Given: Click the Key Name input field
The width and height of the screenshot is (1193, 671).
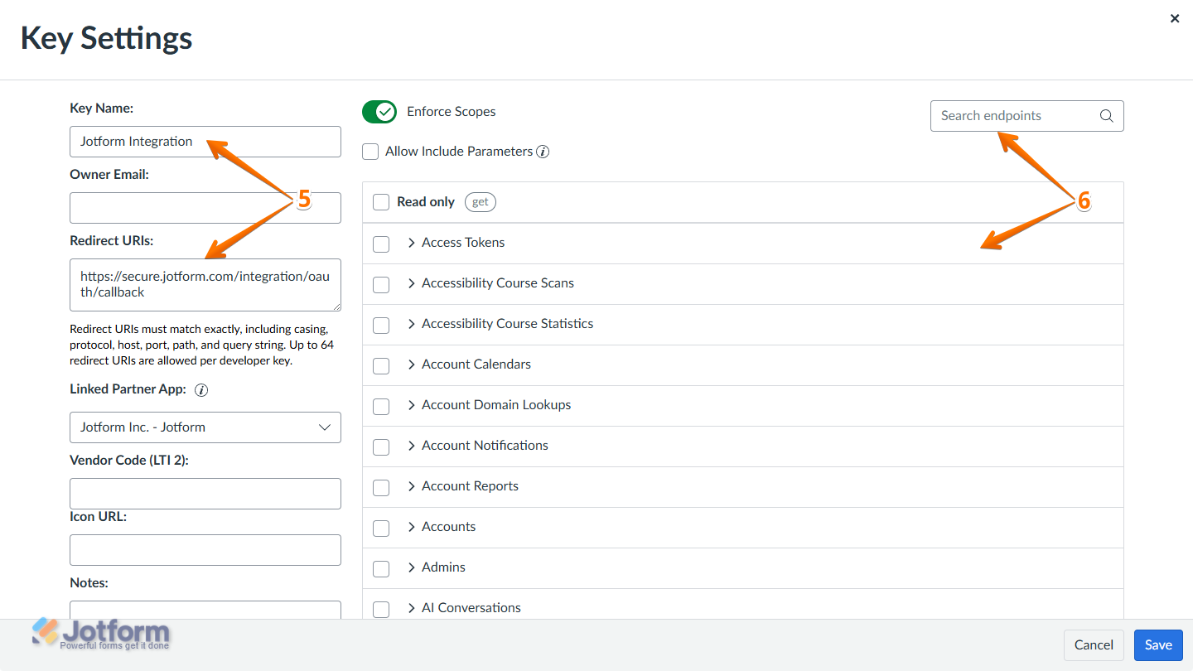Looking at the screenshot, I should pos(205,142).
